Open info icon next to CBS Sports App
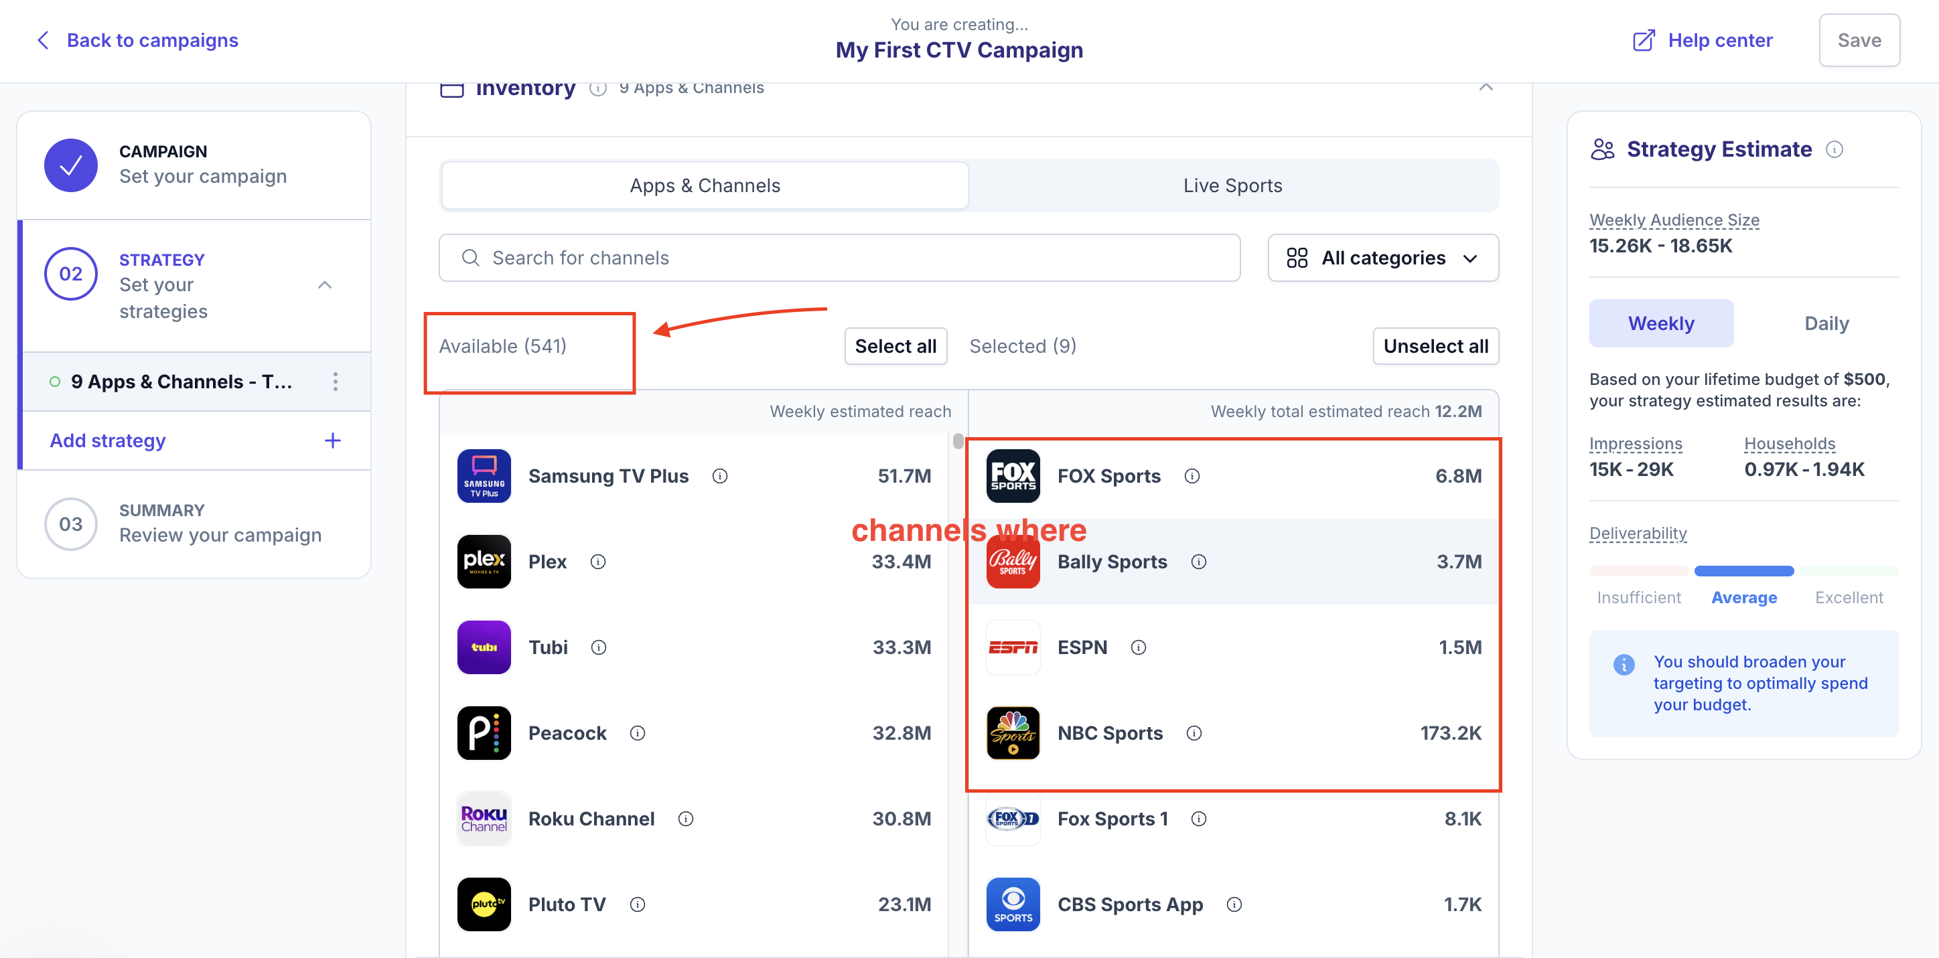This screenshot has height=958, width=1939. pos(1234,904)
